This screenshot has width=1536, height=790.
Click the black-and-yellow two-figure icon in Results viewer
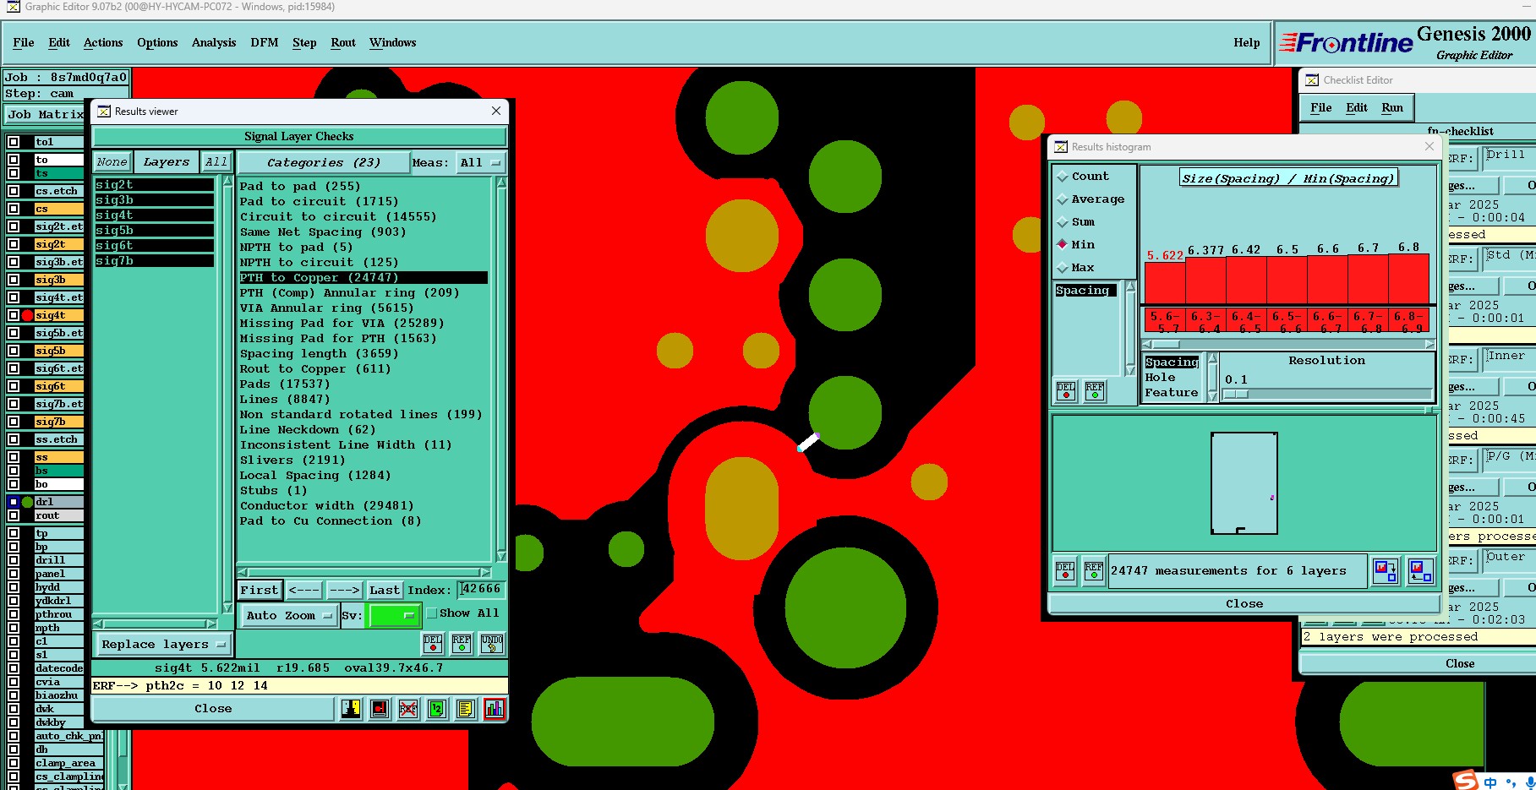[x=351, y=708]
